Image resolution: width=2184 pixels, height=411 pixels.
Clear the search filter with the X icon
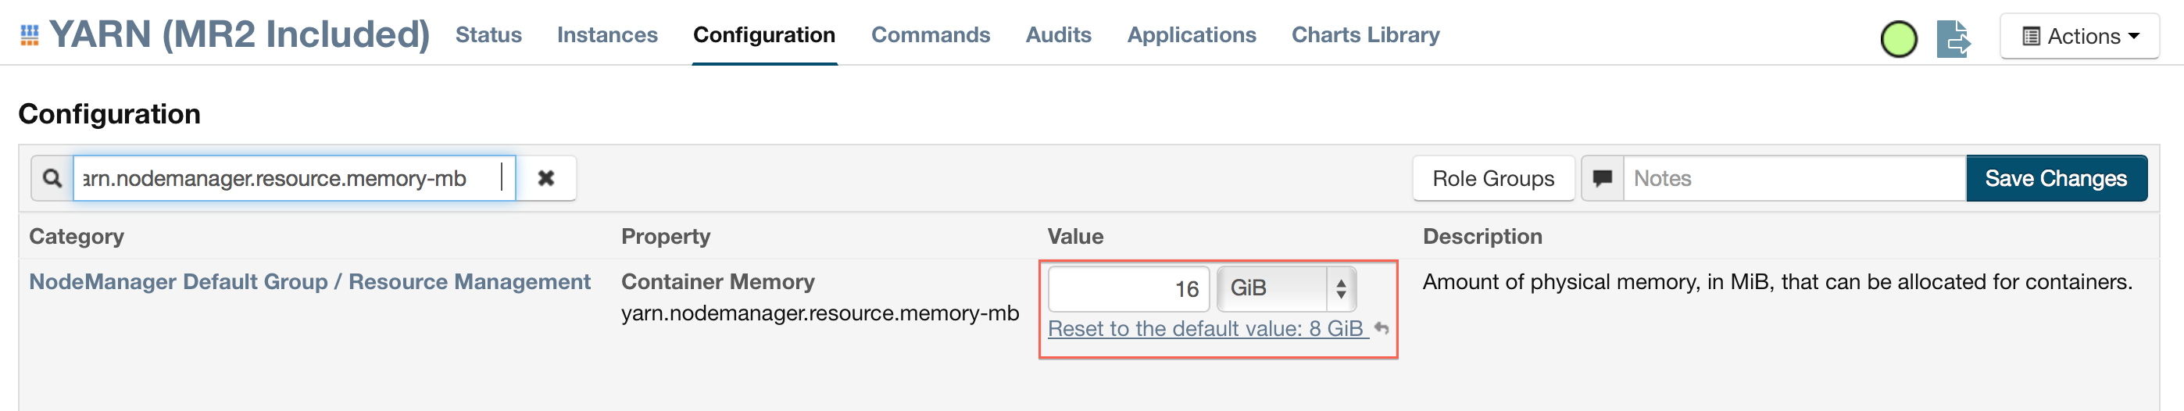pyautogui.click(x=546, y=178)
